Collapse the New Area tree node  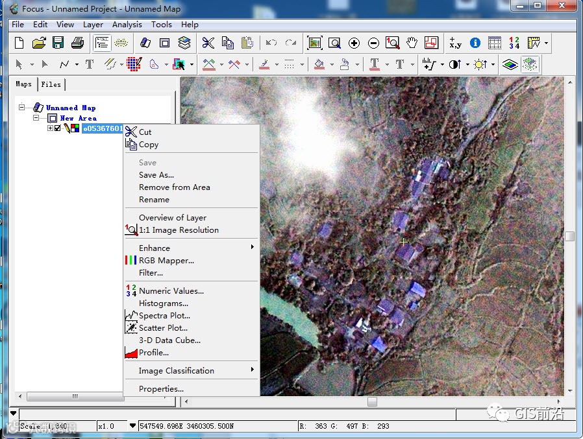(x=36, y=118)
